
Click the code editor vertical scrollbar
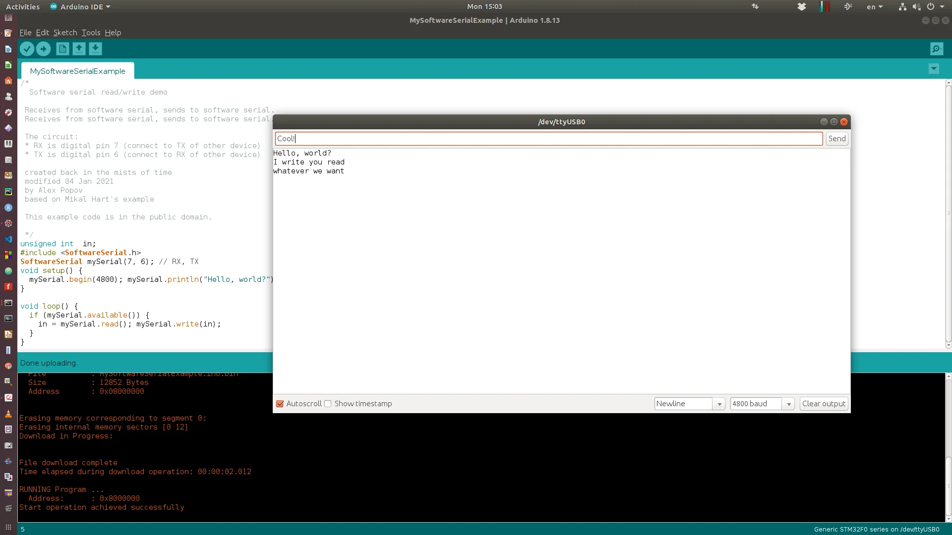click(x=948, y=213)
